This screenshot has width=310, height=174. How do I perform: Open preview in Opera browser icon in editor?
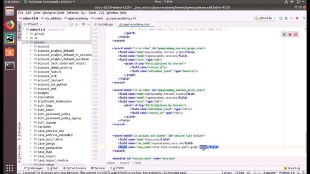(295, 34)
